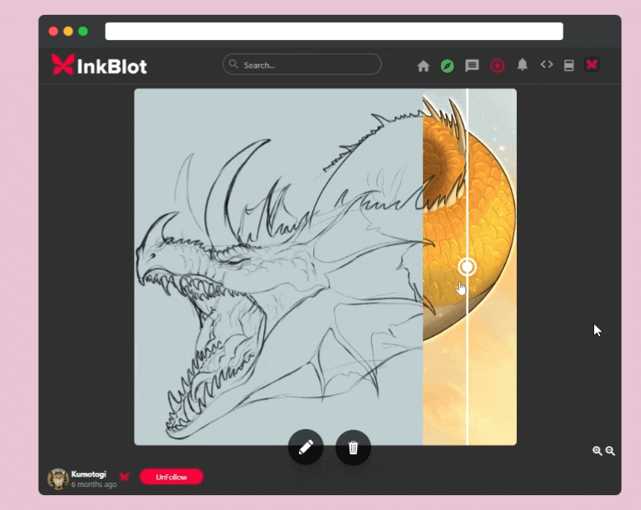Screen dimensions: 641x510
Task: Open your Messages inbox
Action: pos(472,65)
